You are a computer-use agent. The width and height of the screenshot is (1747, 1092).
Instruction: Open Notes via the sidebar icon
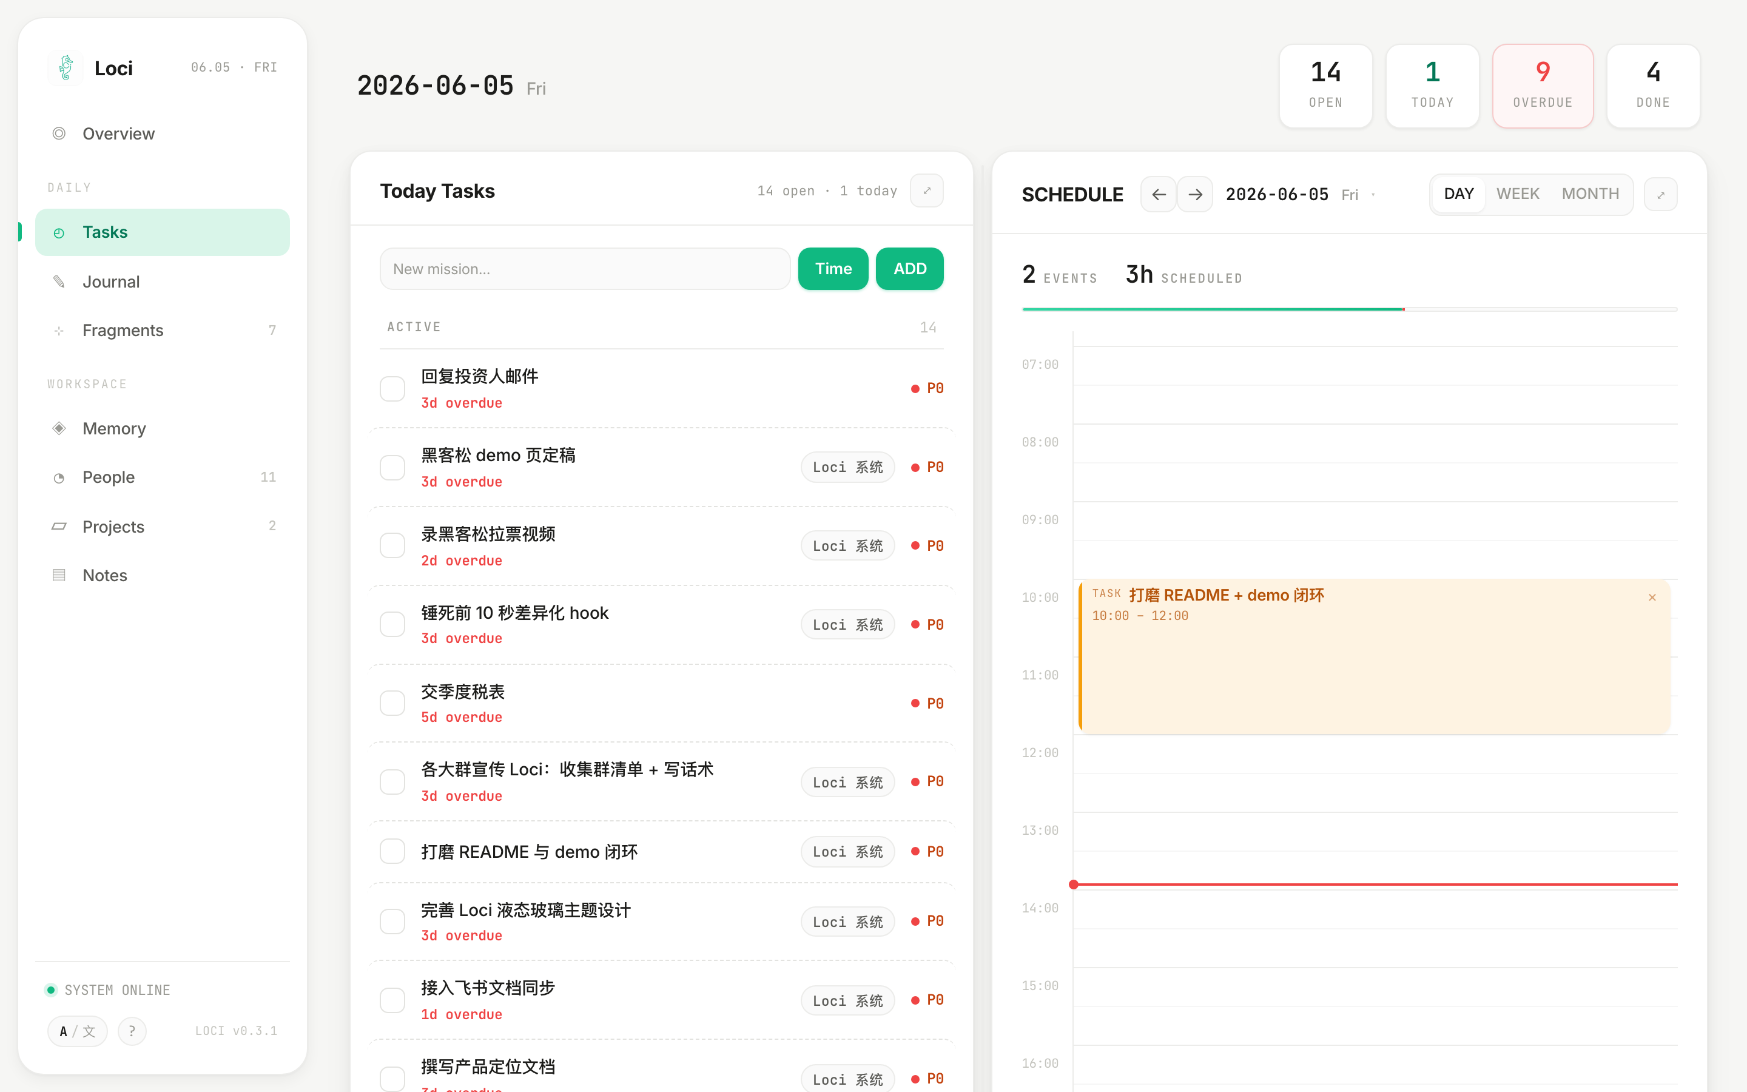[x=59, y=575]
